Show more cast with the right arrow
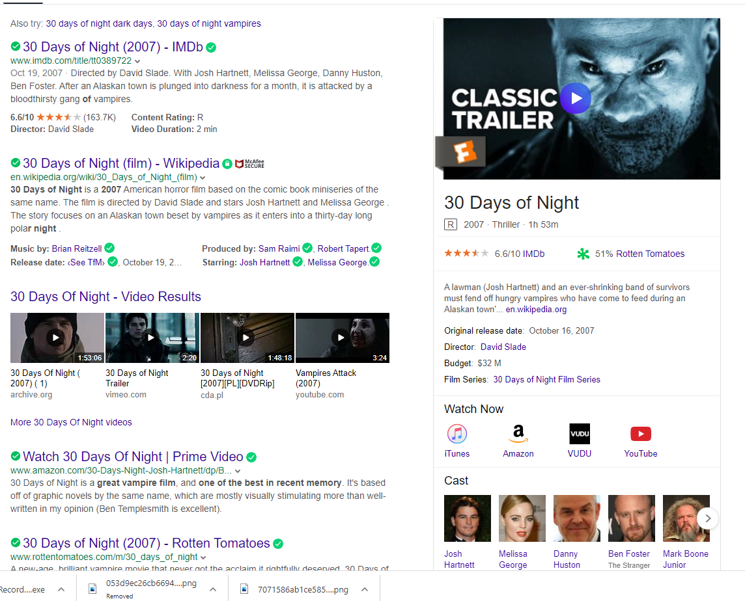 [708, 518]
